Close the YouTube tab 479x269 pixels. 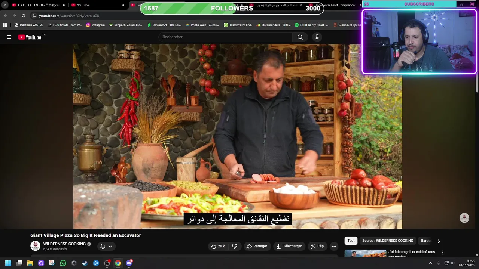(123, 5)
